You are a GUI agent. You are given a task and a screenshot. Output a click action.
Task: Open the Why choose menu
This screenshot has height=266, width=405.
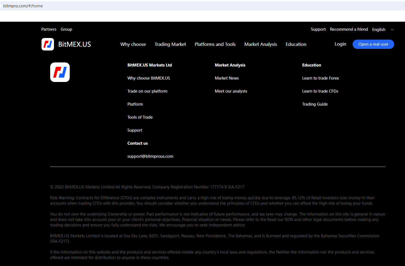coord(133,44)
